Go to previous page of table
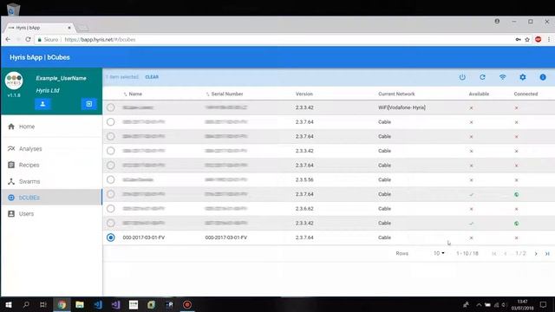Image resolution: width=555 pixels, height=312 pixels. click(x=506, y=254)
